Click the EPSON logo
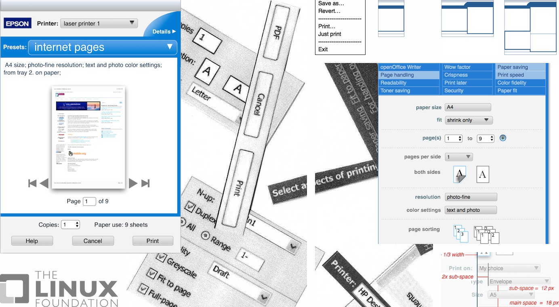Image resolution: width=559 pixels, height=307 pixels. [x=17, y=23]
